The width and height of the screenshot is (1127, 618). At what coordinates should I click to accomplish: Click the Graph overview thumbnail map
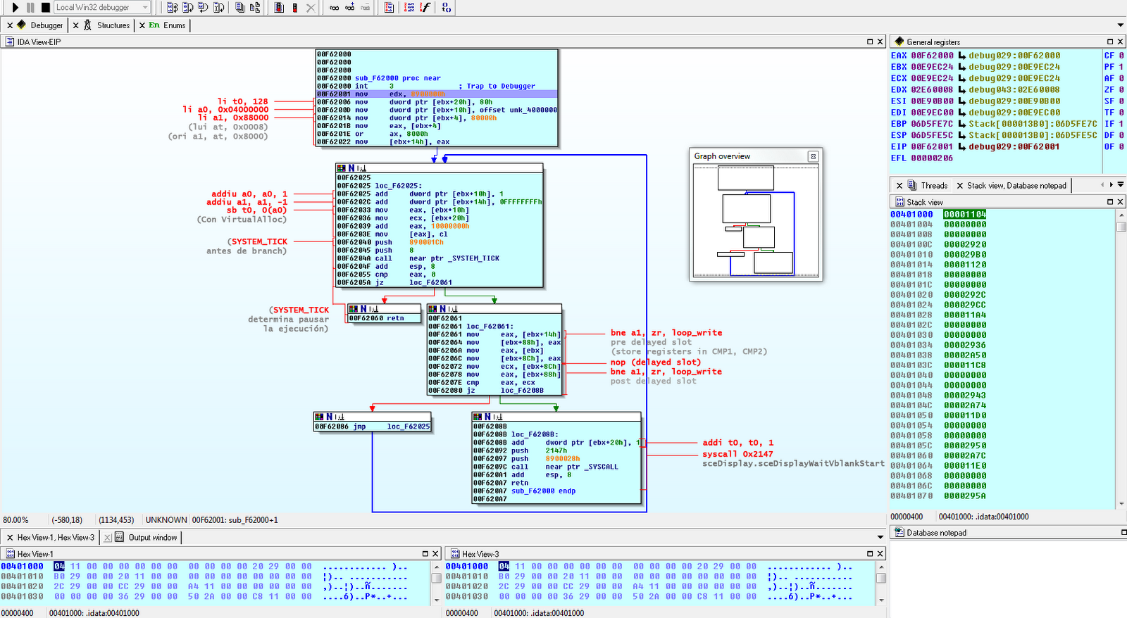[x=755, y=220]
